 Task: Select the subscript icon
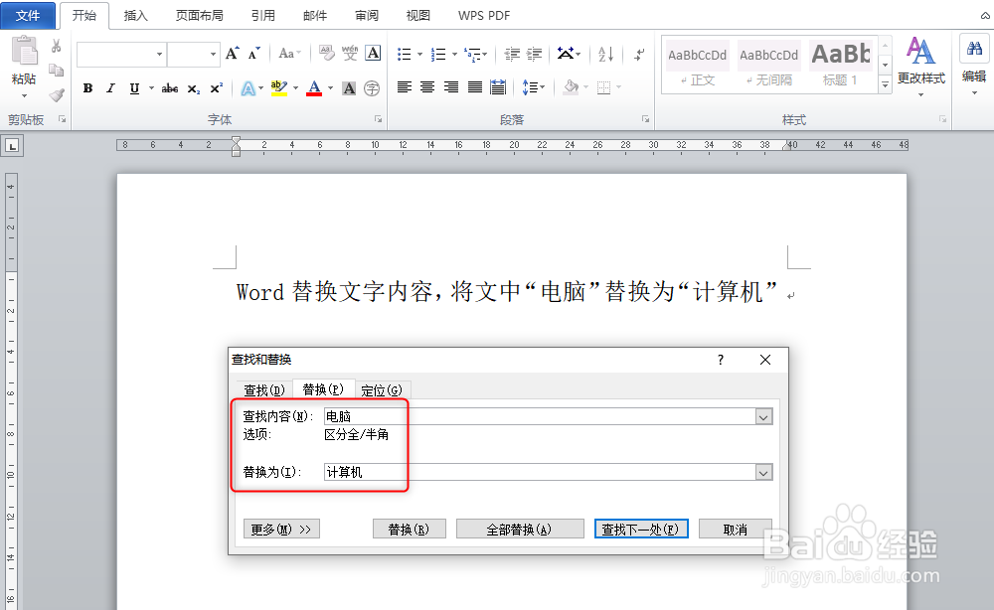[x=195, y=88]
